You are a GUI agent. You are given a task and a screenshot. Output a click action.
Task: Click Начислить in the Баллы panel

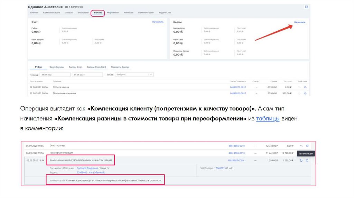[x=300, y=22]
